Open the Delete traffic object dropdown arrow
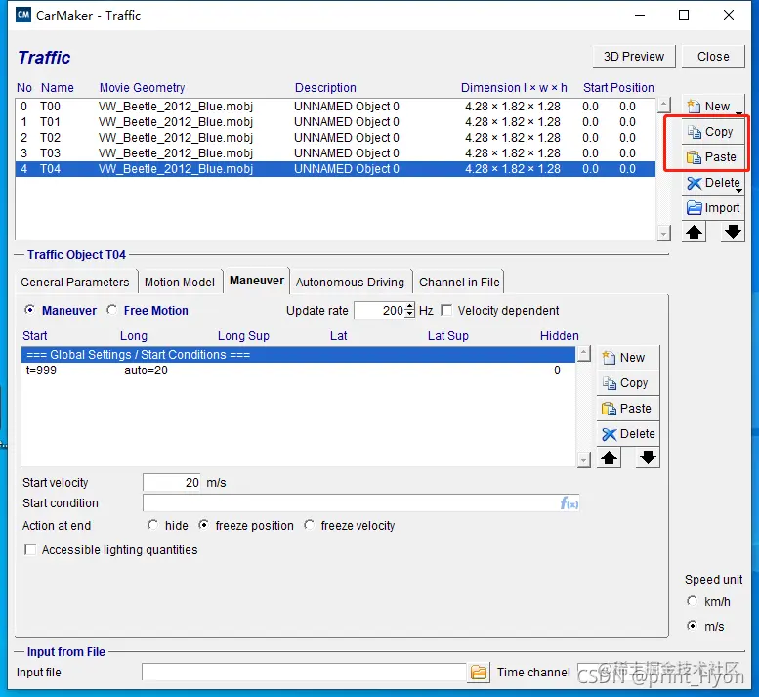Viewport: 759px width, 697px height. 738,191
